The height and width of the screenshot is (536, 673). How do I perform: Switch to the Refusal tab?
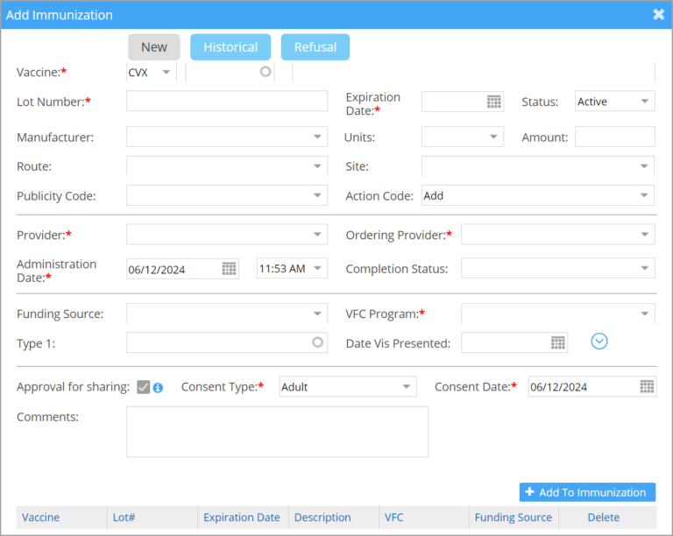315,47
